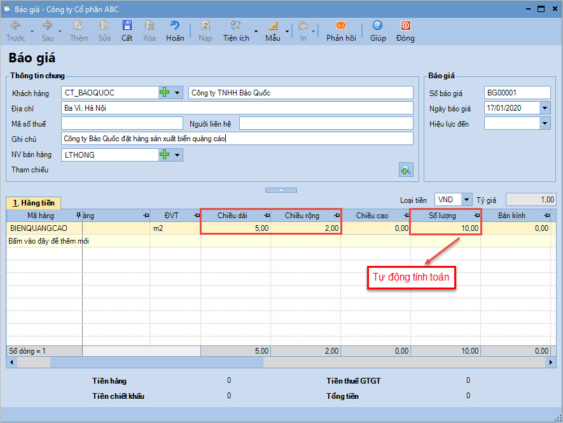Add new salesperson with NV bán hàng plus
This screenshot has height=423, width=563.
(x=165, y=155)
